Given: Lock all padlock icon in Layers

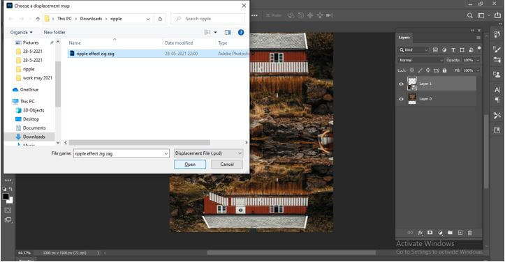Looking at the screenshot, I should (444, 70).
